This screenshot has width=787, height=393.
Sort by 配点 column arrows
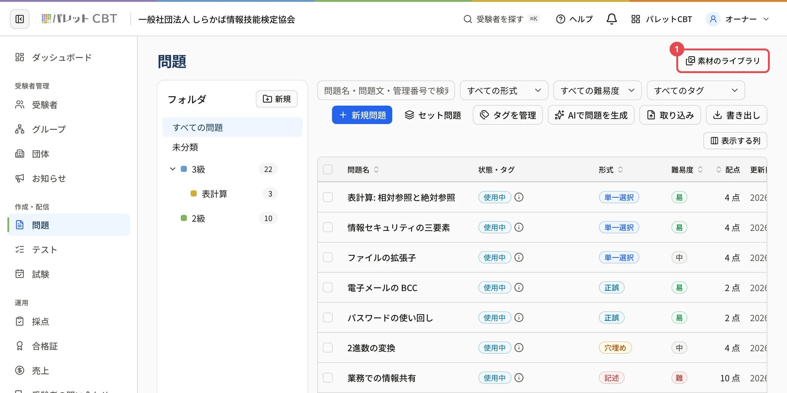click(x=719, y=169)
